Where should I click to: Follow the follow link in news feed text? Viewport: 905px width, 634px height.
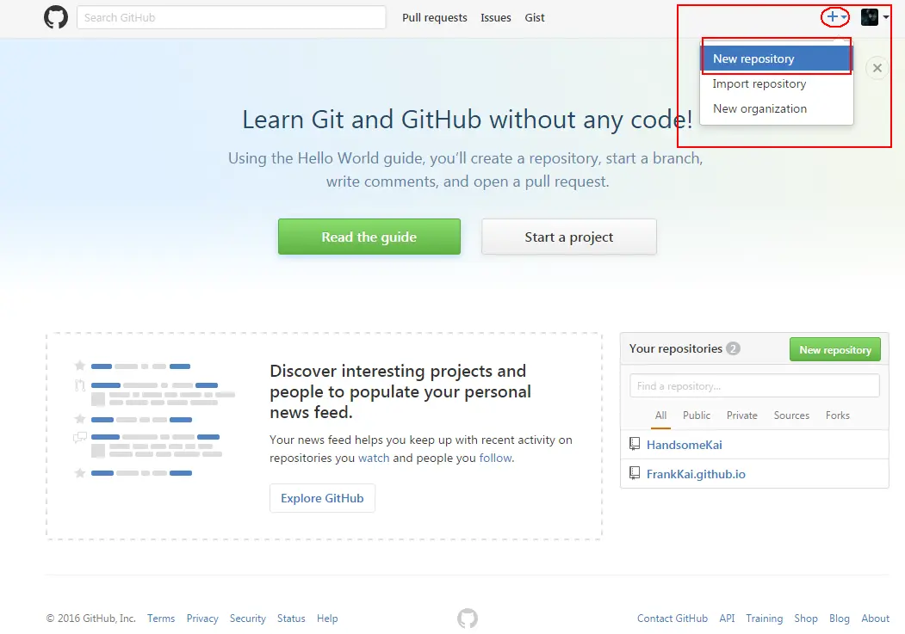(495, 459)
